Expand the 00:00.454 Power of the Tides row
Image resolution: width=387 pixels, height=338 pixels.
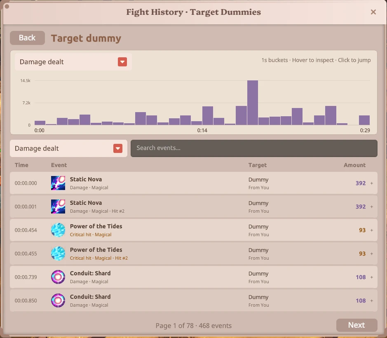pos(371,230)
